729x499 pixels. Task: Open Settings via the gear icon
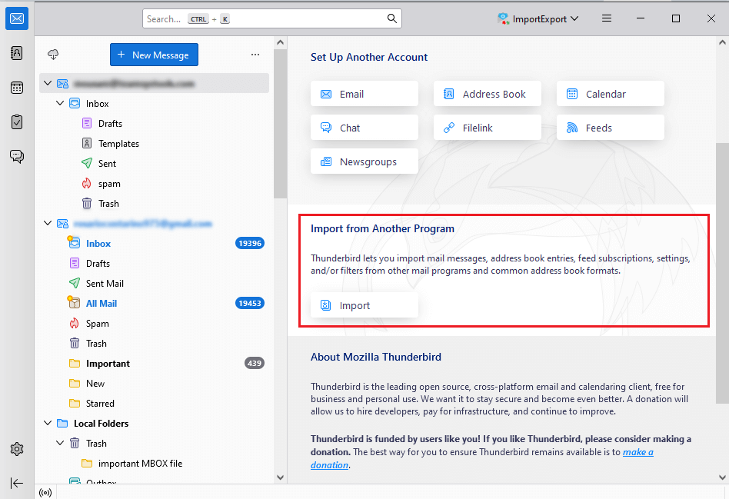coord(17,449)
